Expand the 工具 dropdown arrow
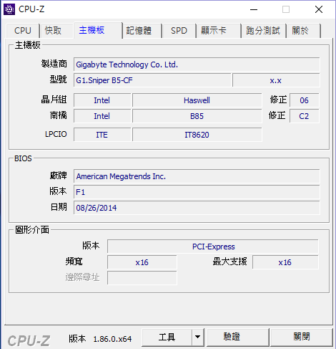 coord(198,338)
